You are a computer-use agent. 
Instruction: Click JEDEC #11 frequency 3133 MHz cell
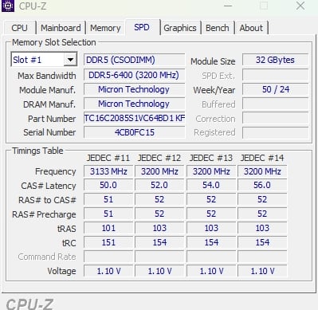point(108,171)
